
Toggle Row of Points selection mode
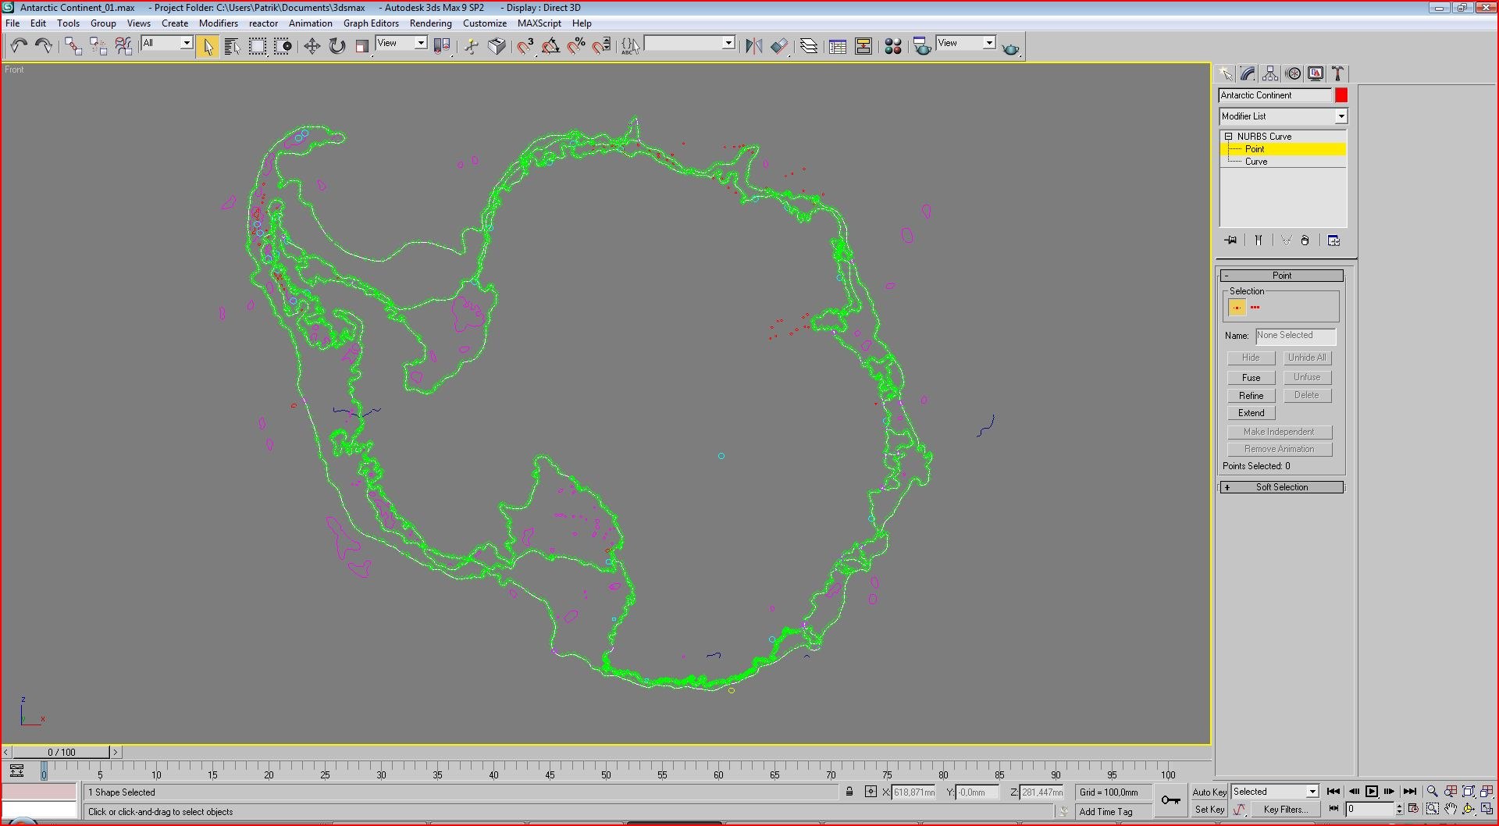[x=1255, y=308]
